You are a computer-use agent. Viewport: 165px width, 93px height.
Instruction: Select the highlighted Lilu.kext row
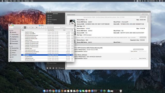pyautogui.click(x=47, y=55)
